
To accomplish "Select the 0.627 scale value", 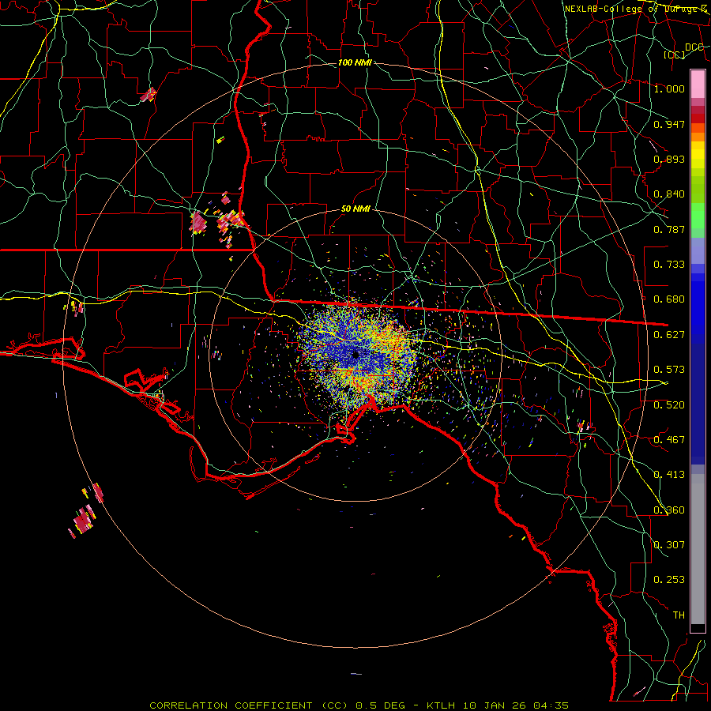I will (669, 335).
